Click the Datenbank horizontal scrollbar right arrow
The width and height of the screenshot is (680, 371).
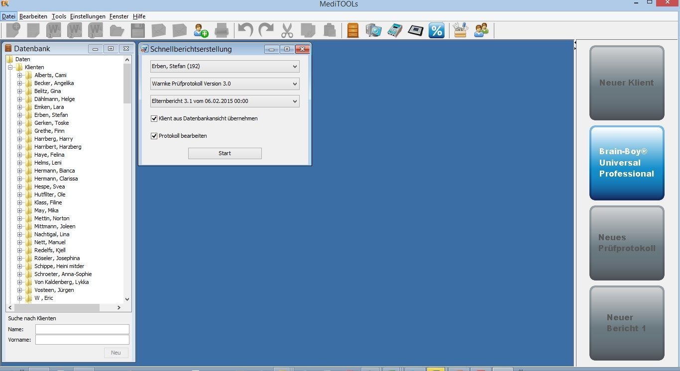coord(118,308)
